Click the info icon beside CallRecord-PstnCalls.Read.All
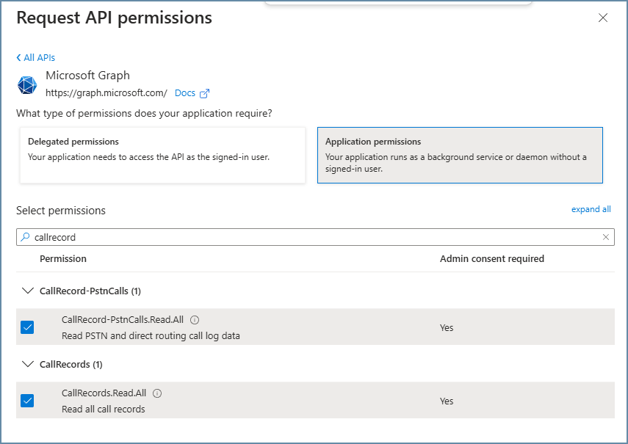Viewport: 628px width, 444px height. point(195,320)
